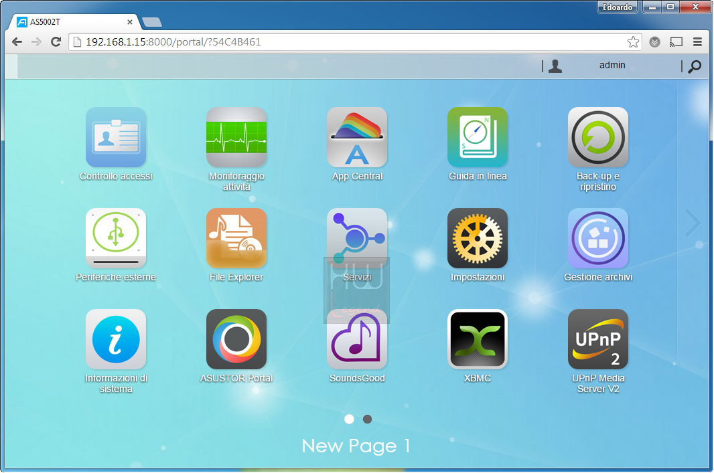Launch File Explorer app
Image resolution: width=714 pixels, height=473 pixels.
[x=236, y=238]
